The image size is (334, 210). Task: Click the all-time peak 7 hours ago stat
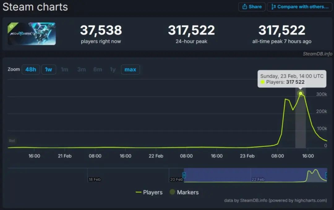[282, 34]
